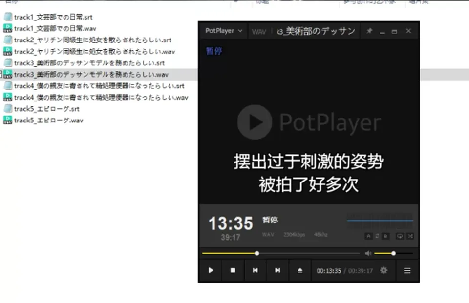Maximize the PotPlayer window

(395, 31)
